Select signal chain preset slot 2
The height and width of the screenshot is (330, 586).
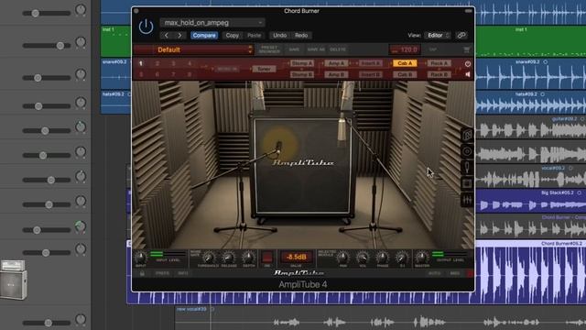pyautogui.click(x=157, y=63)
